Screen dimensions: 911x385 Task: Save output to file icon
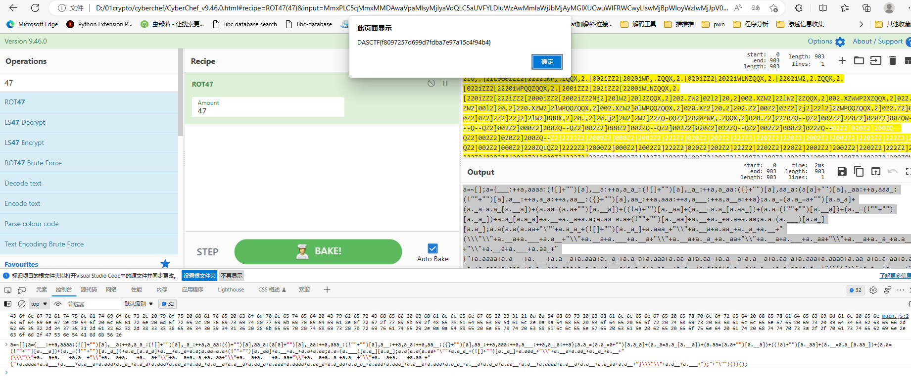point(842,171)
